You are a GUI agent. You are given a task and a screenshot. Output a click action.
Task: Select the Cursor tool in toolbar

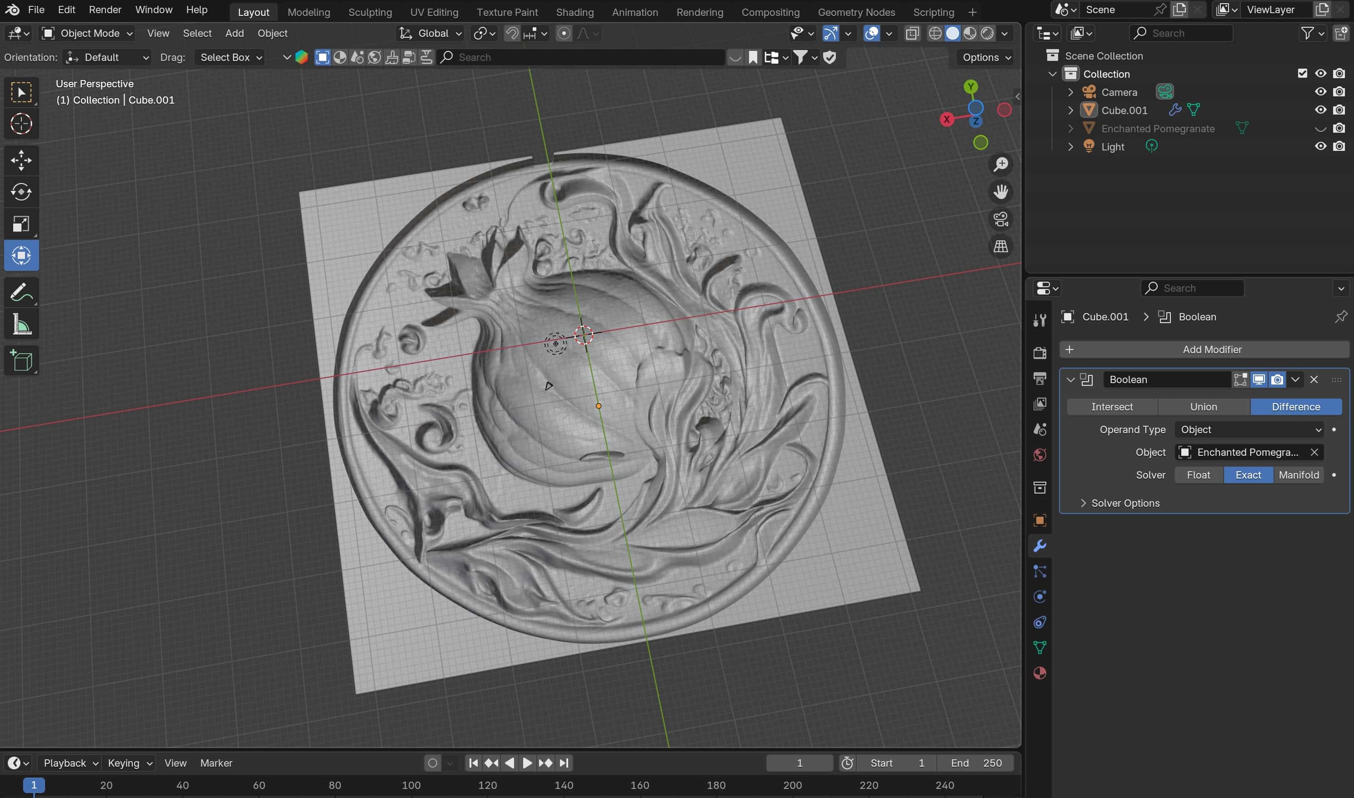coord(21,124)
